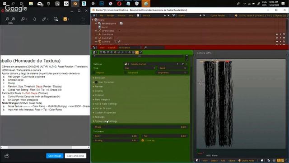The image size is (289, 163).
Task: Open the outliner View menu
Action: coord(102,48)
